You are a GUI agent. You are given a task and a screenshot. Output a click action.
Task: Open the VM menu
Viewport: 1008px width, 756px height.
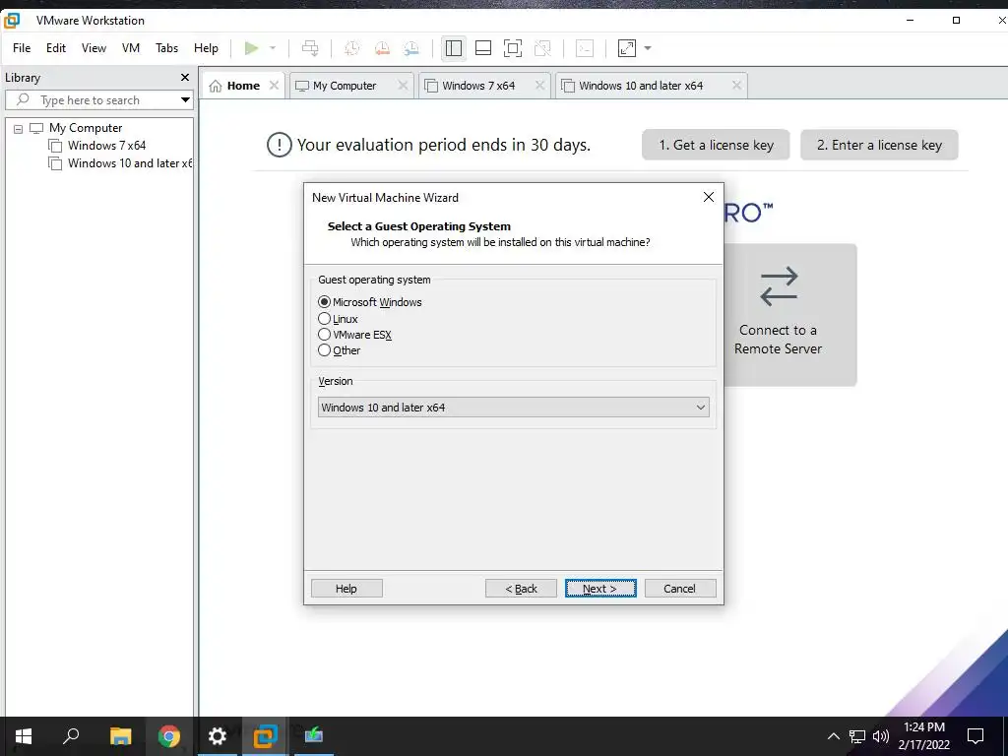tap(131, 48)
